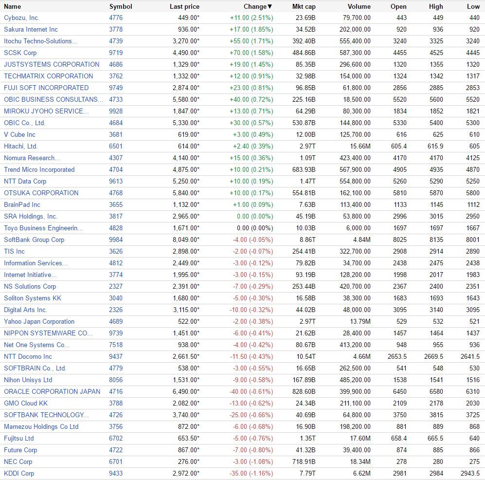
Task: Open Itochu Techno-Solutions link
Action: (x=40, y=41)
